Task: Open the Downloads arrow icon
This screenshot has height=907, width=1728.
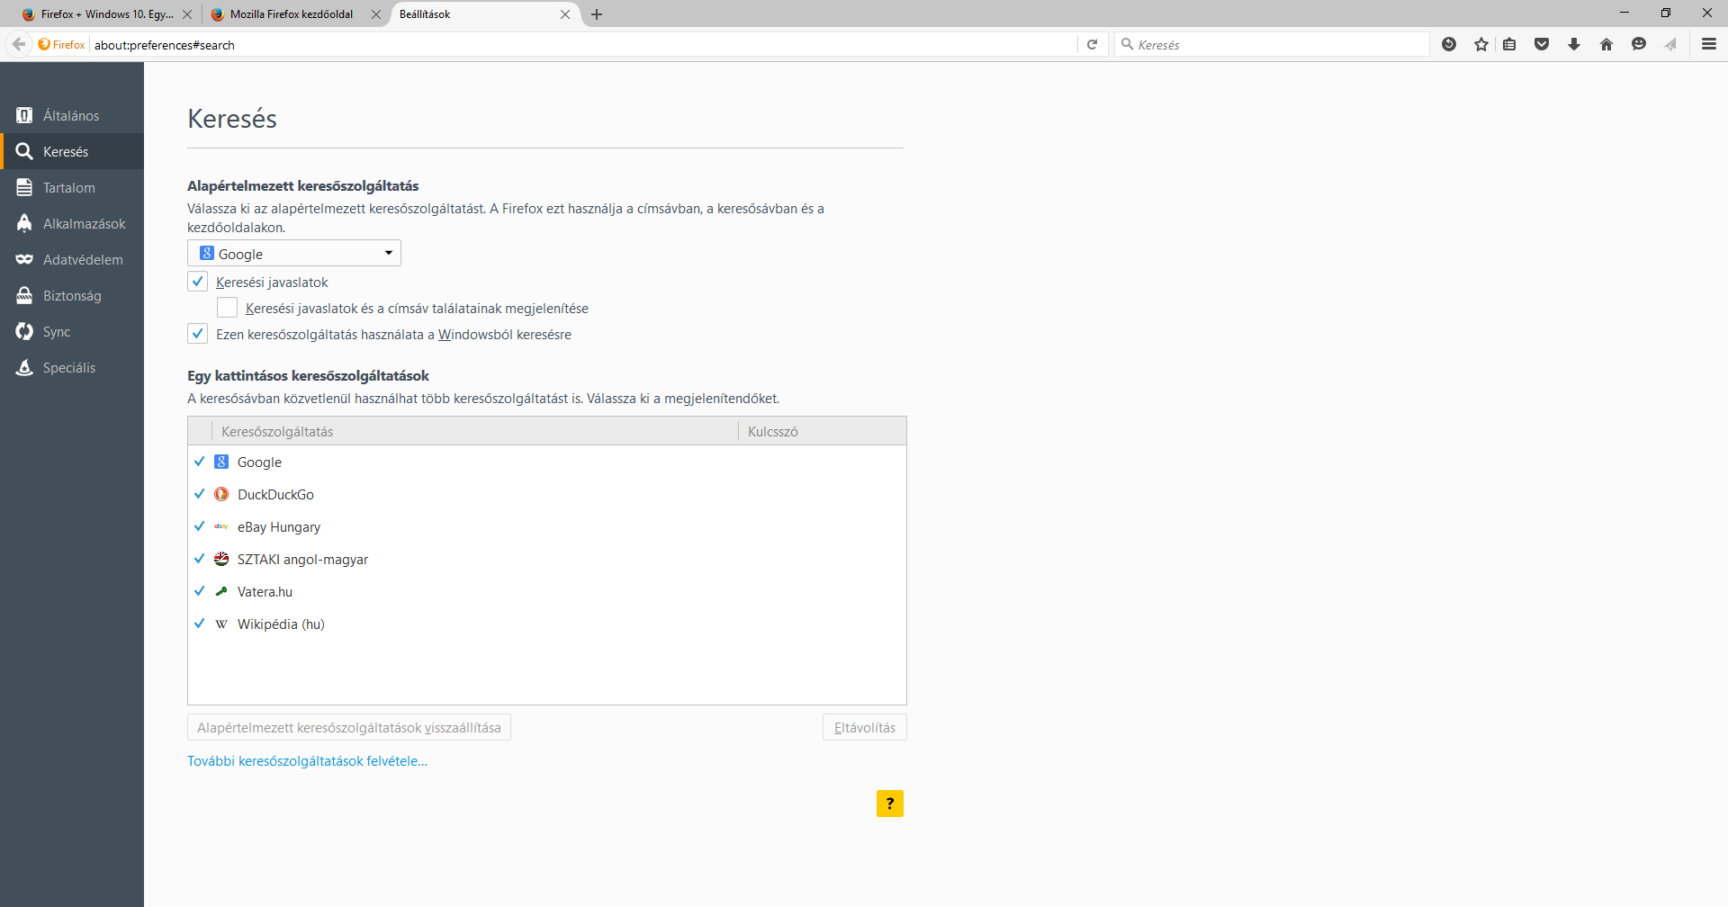Action: (1574, 44)
